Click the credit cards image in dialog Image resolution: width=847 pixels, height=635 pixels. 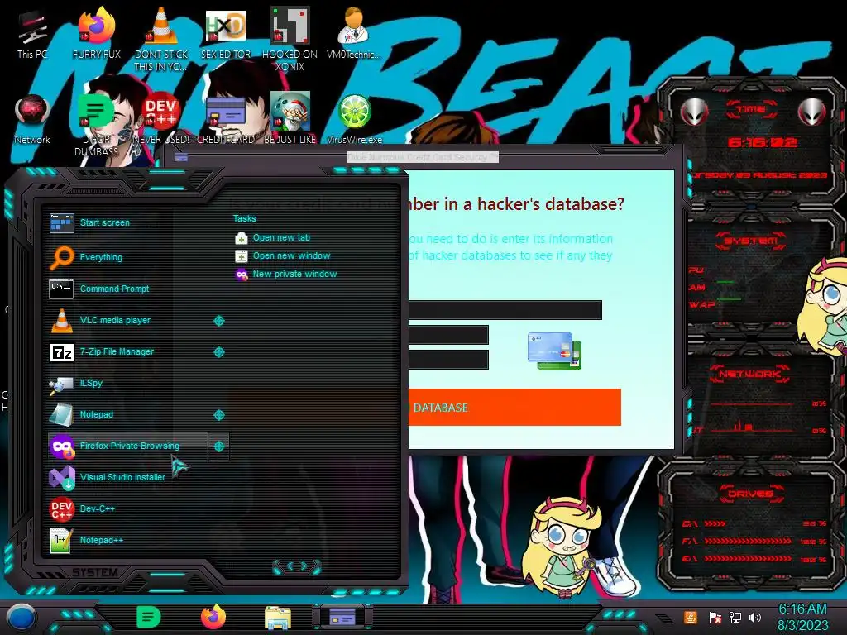tap(555, 351)
